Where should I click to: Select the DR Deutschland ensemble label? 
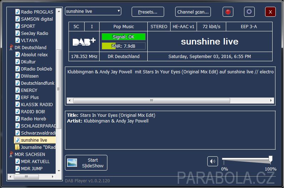pyautogui.click(x=30, y=48)
